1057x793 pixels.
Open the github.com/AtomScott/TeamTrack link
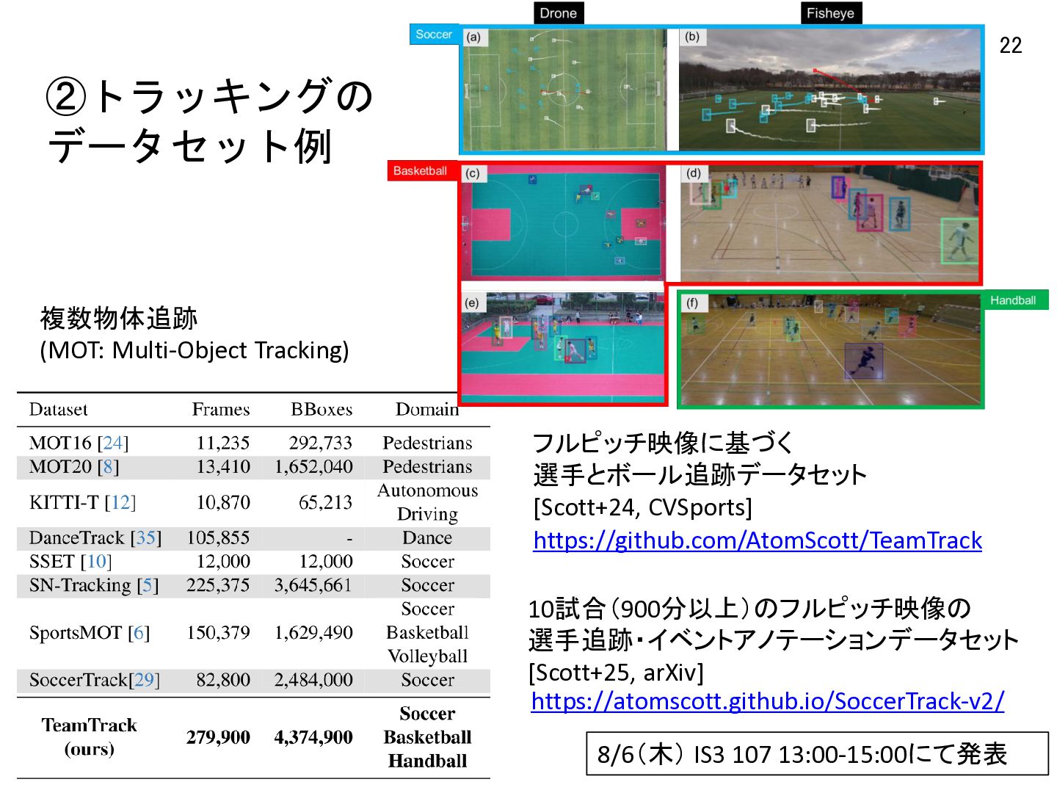[x=758, y=540]
